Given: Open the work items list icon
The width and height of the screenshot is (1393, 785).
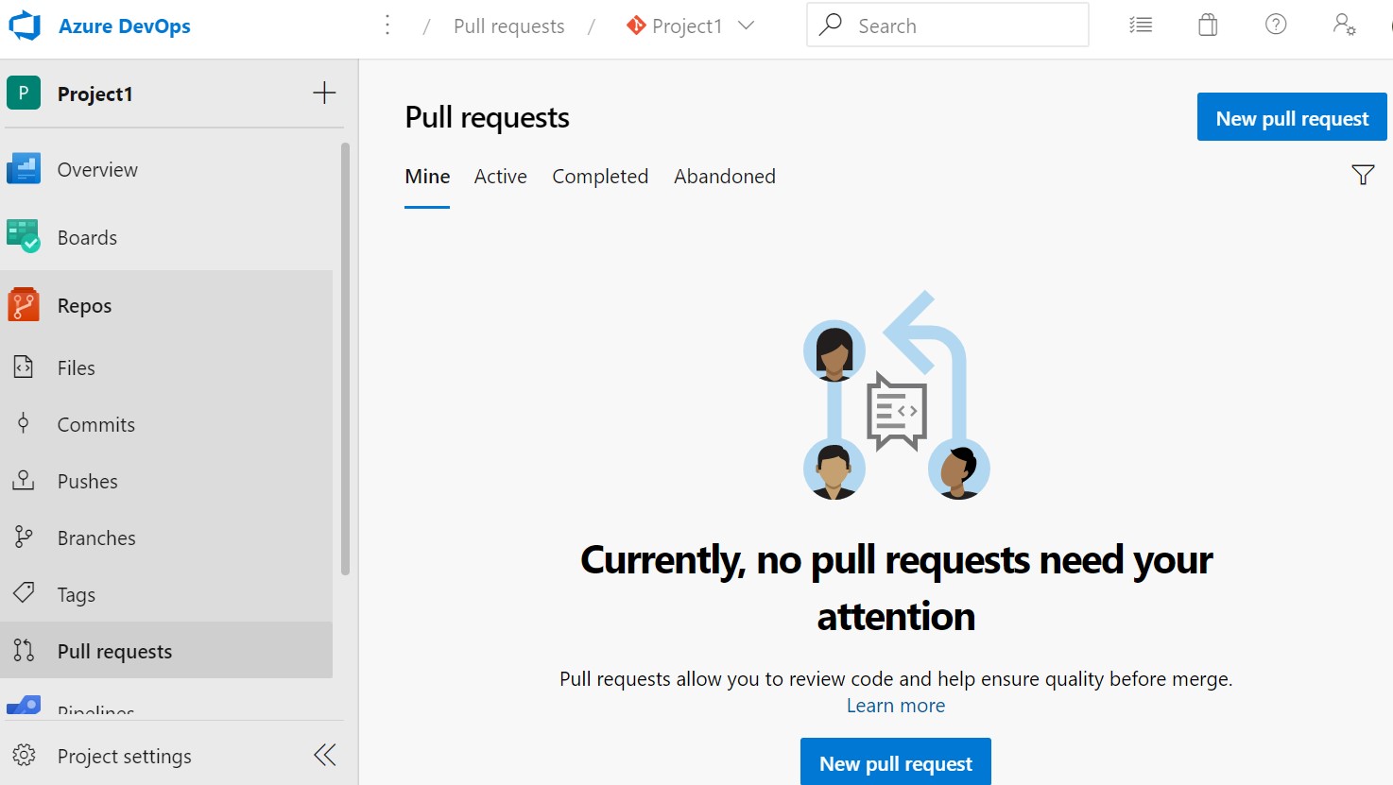Looking at the screenshot, I should [x=1140, y=25].
